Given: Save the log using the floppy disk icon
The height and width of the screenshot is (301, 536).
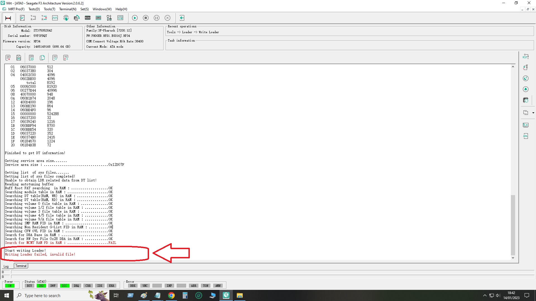Looking at the screenshot, I should 19,58.
